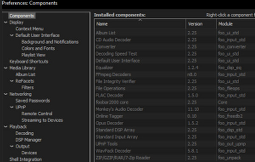Click the foo_freedb2 module cell

[230, 116]
